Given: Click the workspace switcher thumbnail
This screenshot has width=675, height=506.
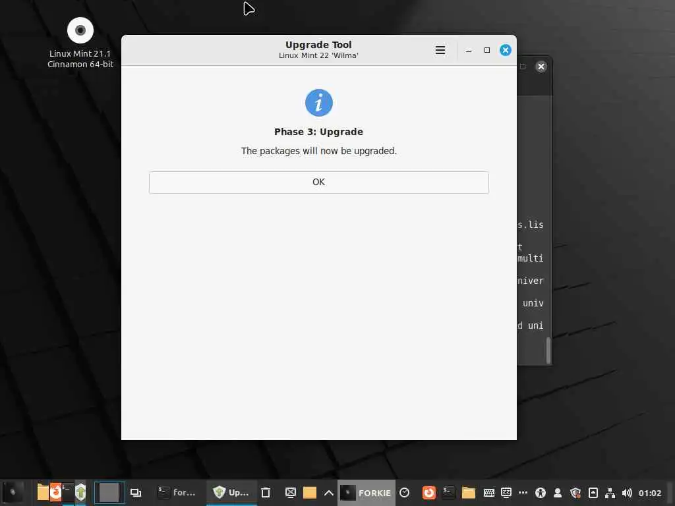Looking at the screenshot, I should click(x=109, y=493).
